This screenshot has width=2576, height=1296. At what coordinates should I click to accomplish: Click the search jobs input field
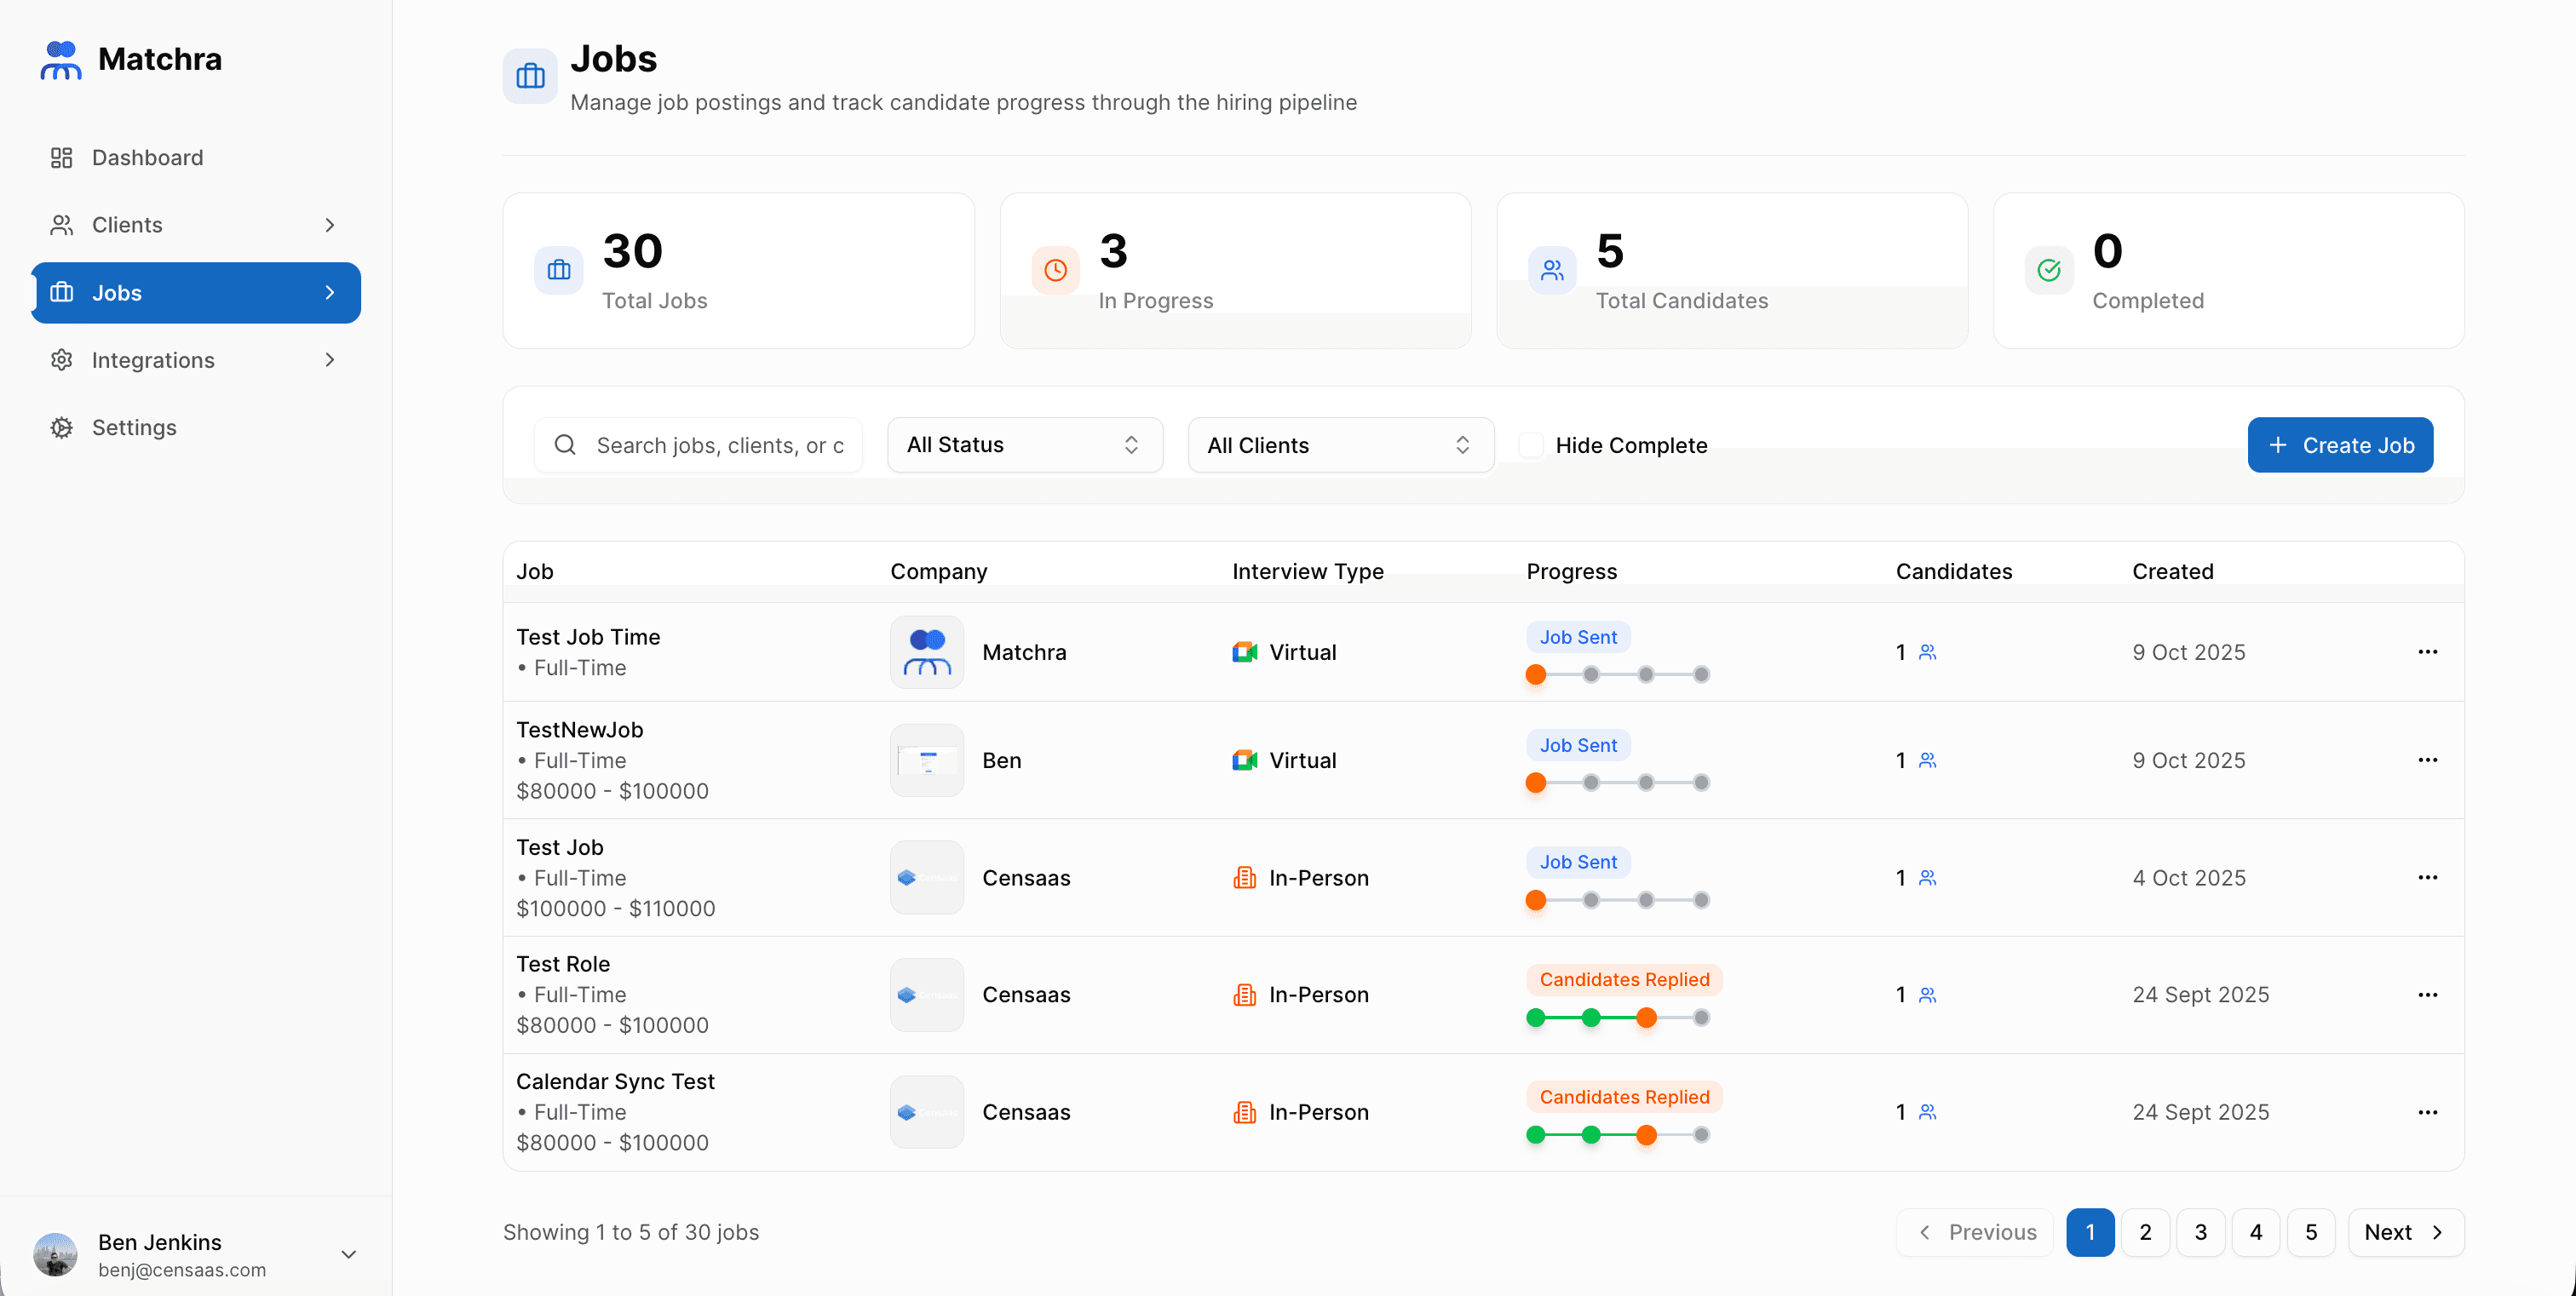[x=718, y=445]
